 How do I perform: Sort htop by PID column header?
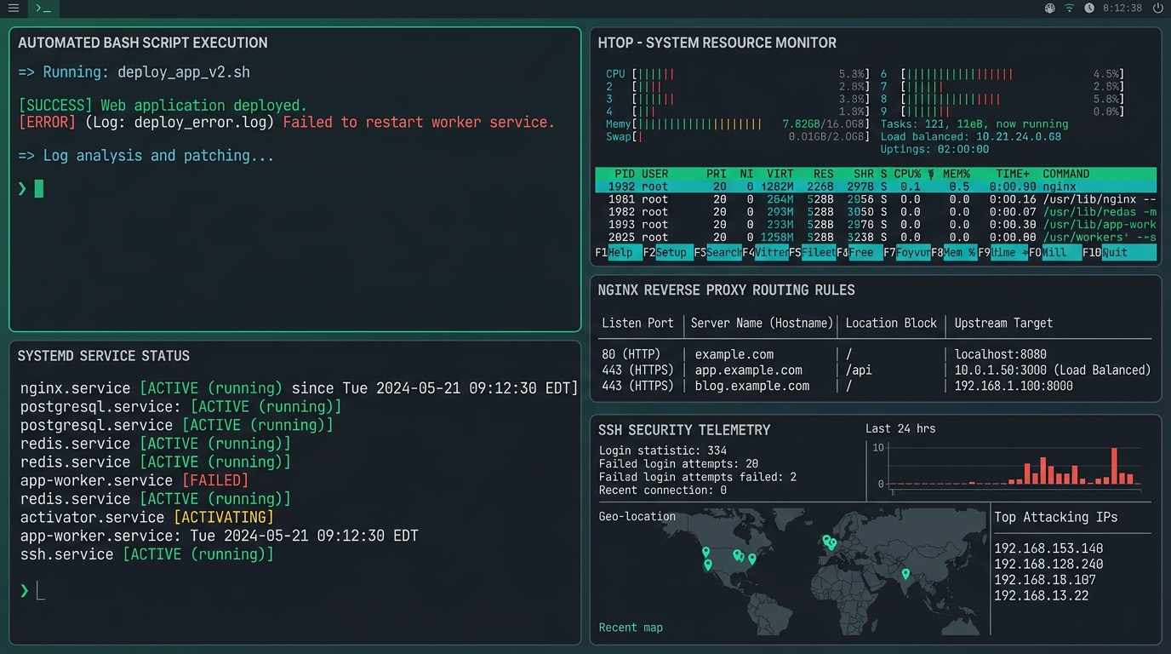click(625, 174)
